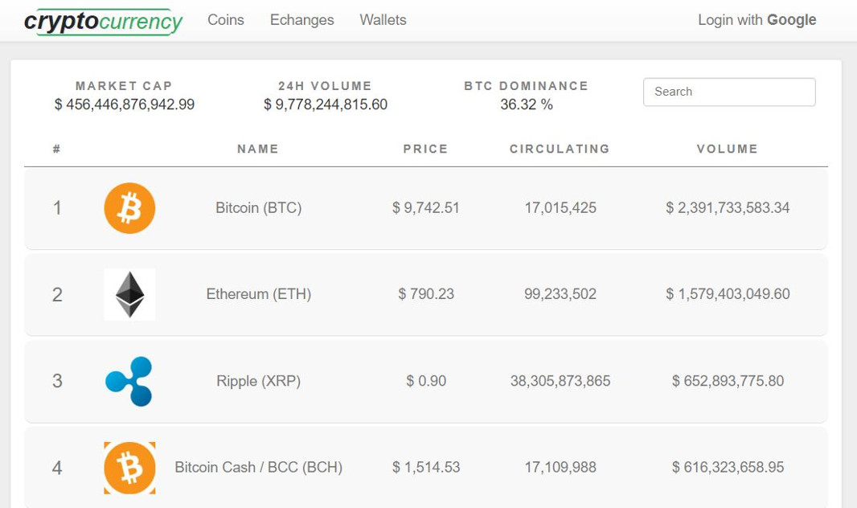
Task: Open the Coins menu item
Action: pyautogui.click(x=226, y=20)
